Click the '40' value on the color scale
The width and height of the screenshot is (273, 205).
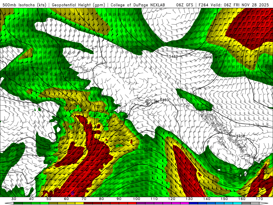31,199
